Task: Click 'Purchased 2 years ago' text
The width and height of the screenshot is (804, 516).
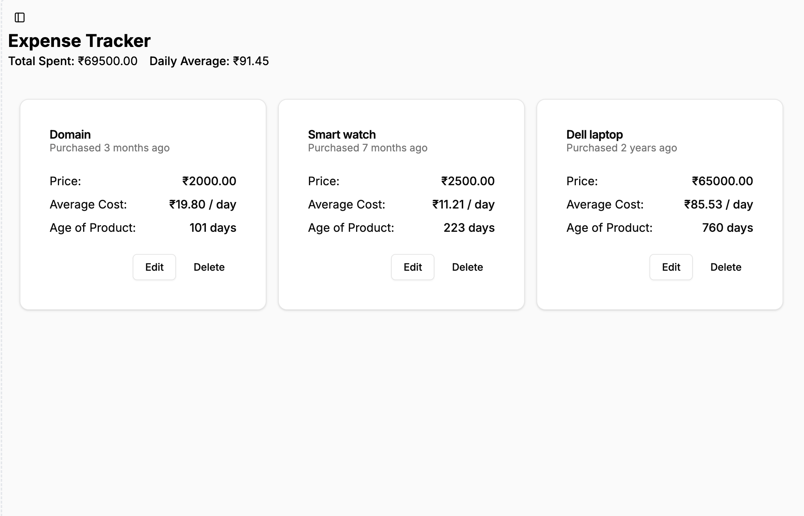Action: (622, 148)
